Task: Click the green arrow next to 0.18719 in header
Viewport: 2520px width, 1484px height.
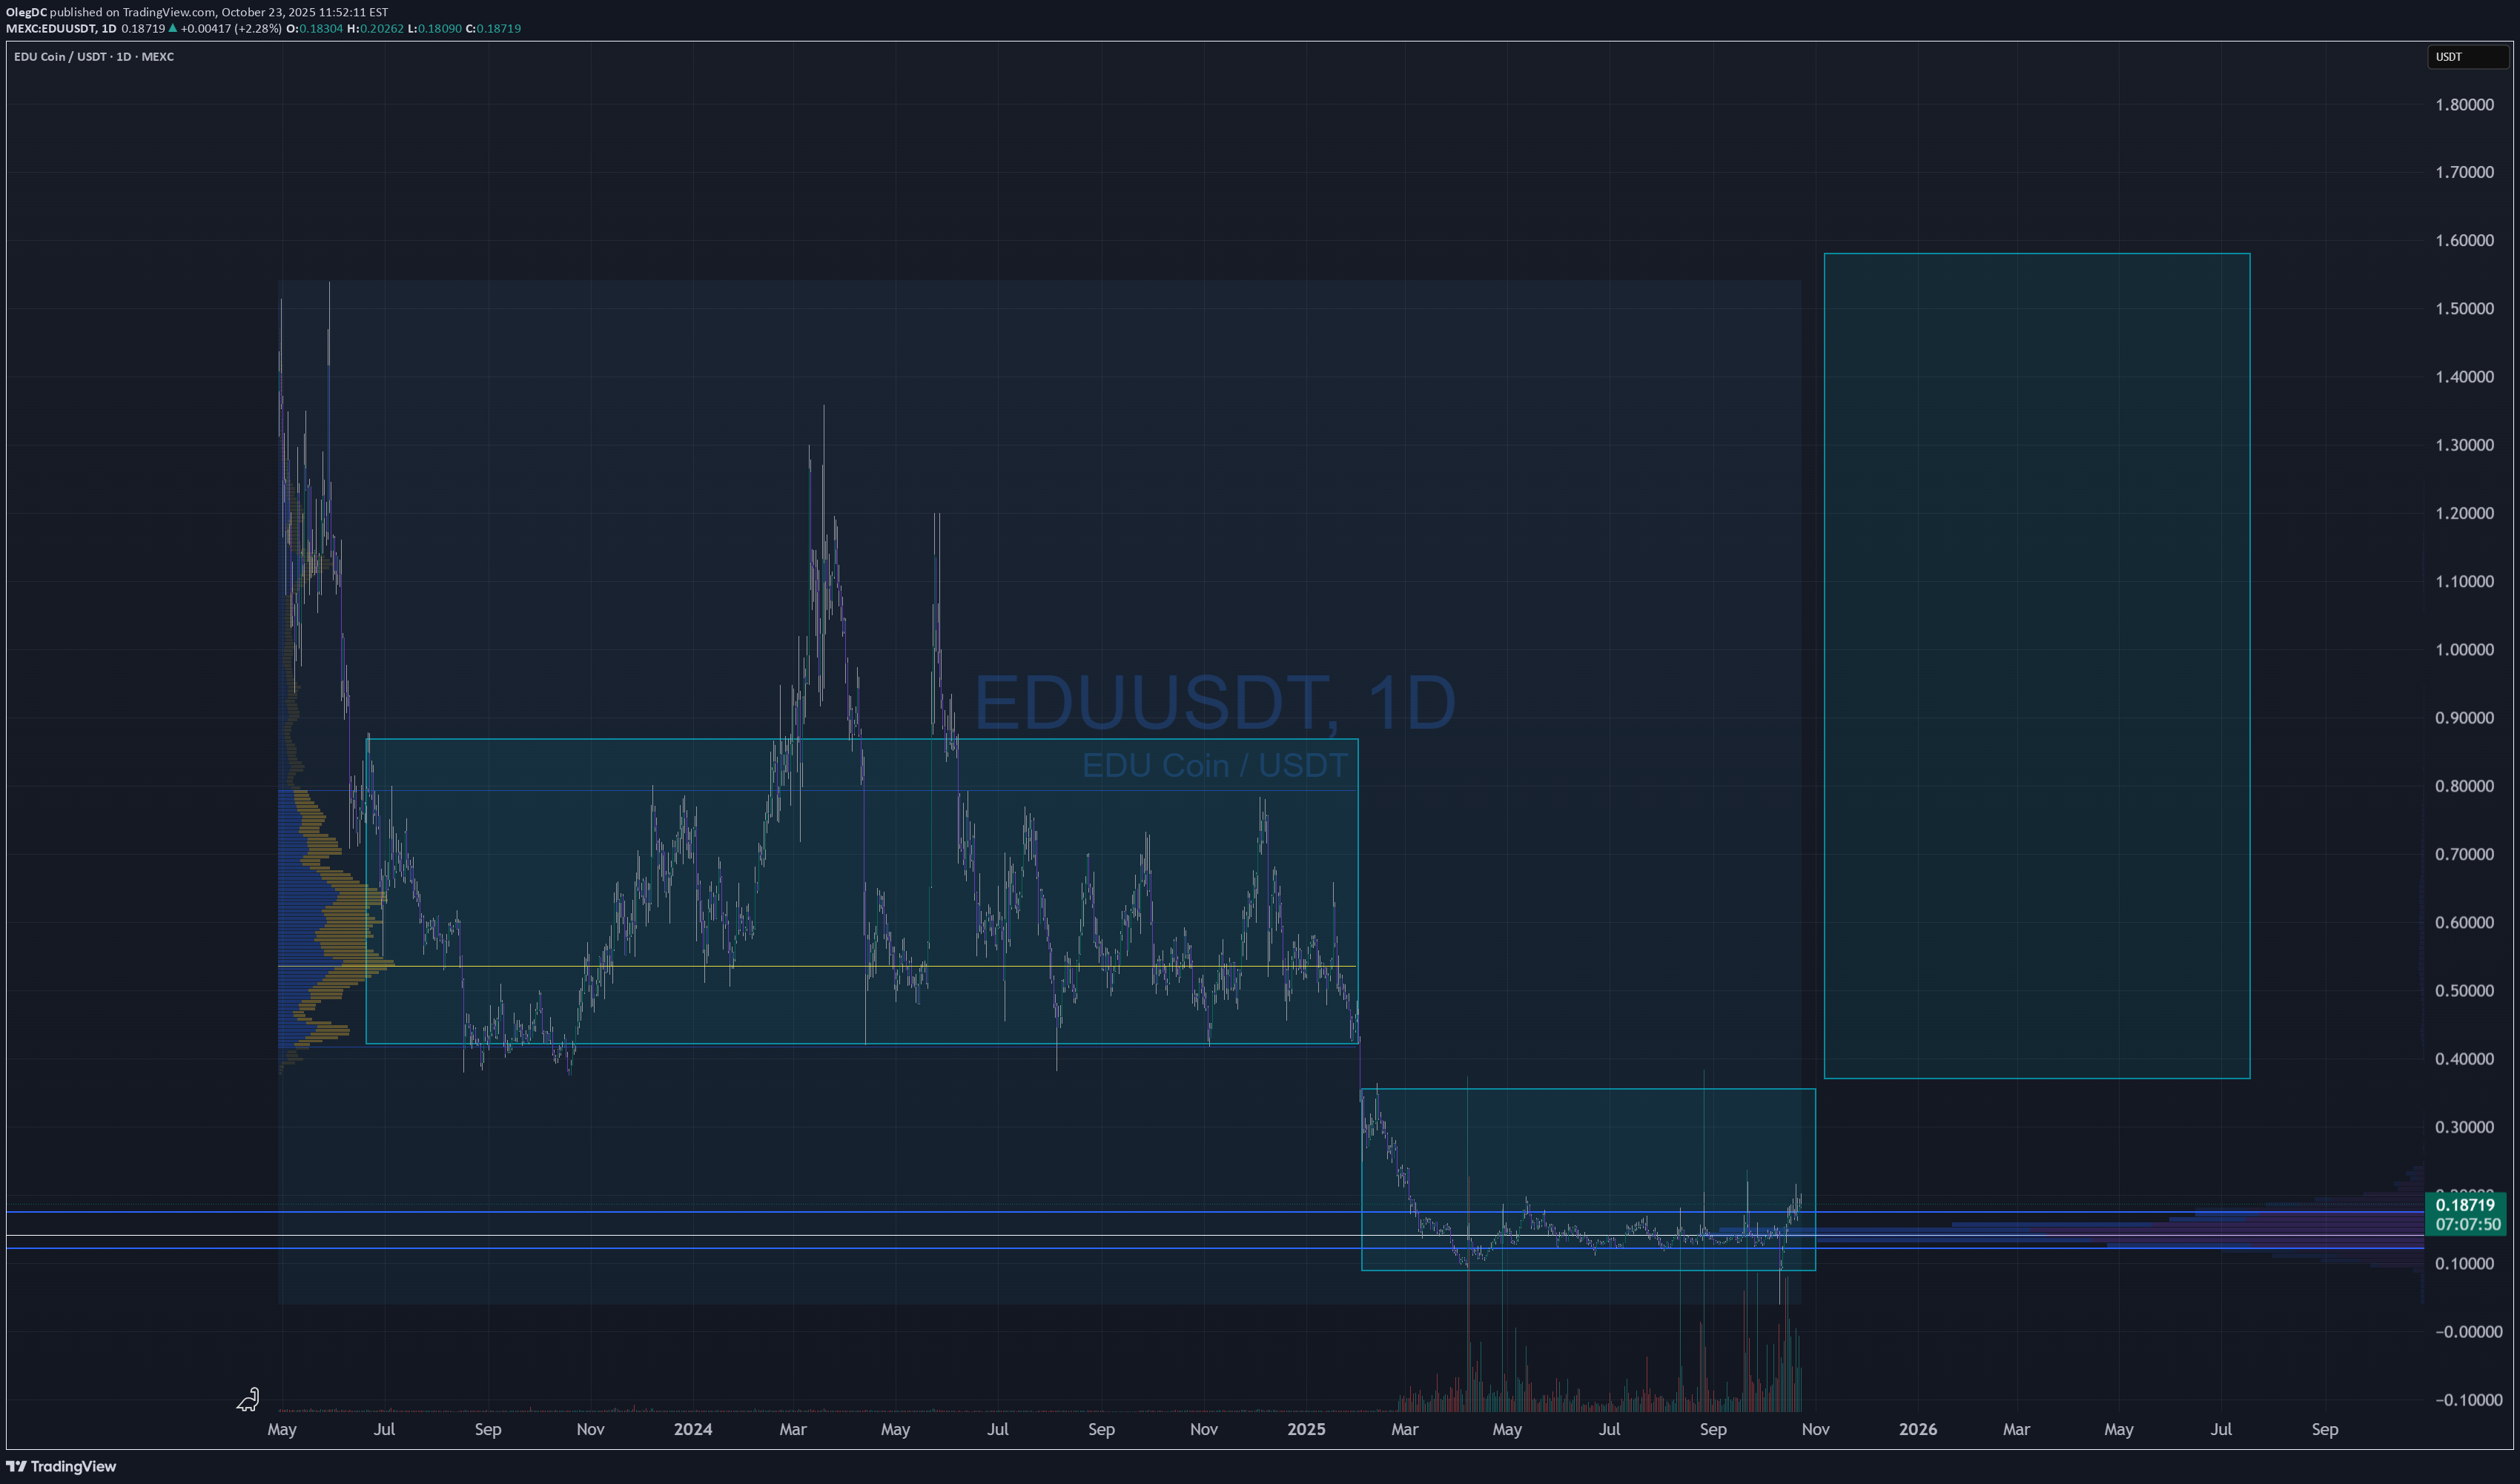Action: (x=173, y=28)
